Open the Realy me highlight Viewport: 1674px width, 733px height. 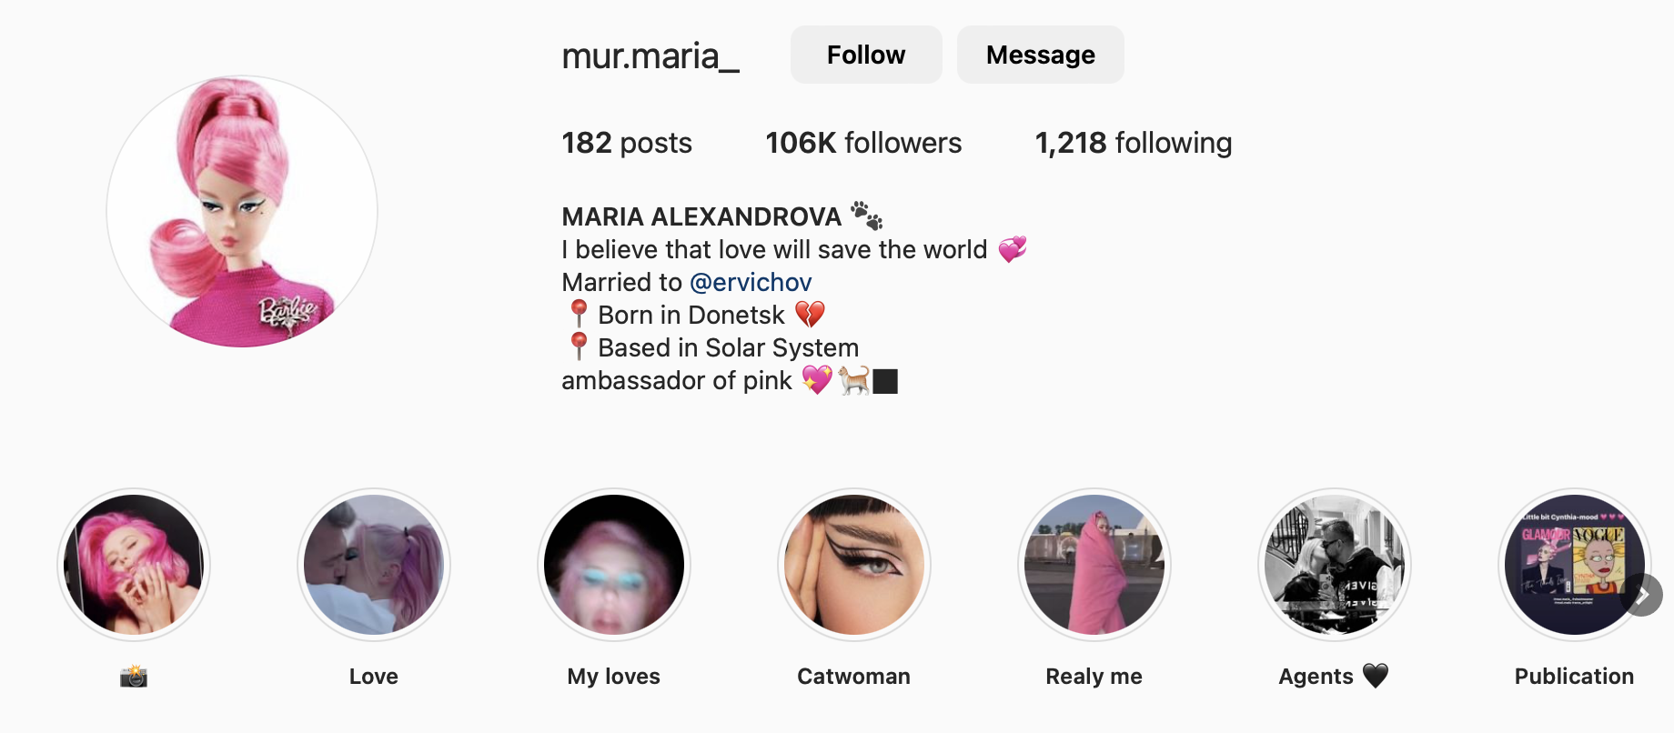[1094, 565]
